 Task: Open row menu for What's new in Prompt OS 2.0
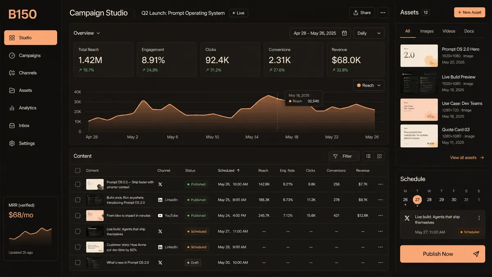tap(380, 263)
